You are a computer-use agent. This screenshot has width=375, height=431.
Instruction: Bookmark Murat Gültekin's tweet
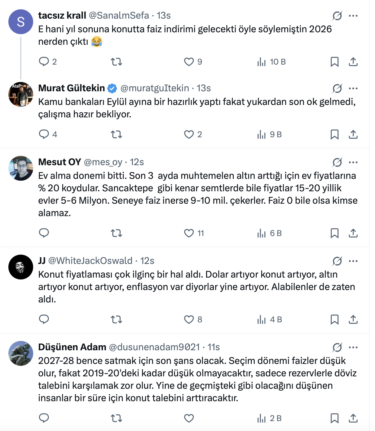click(334, 134)
